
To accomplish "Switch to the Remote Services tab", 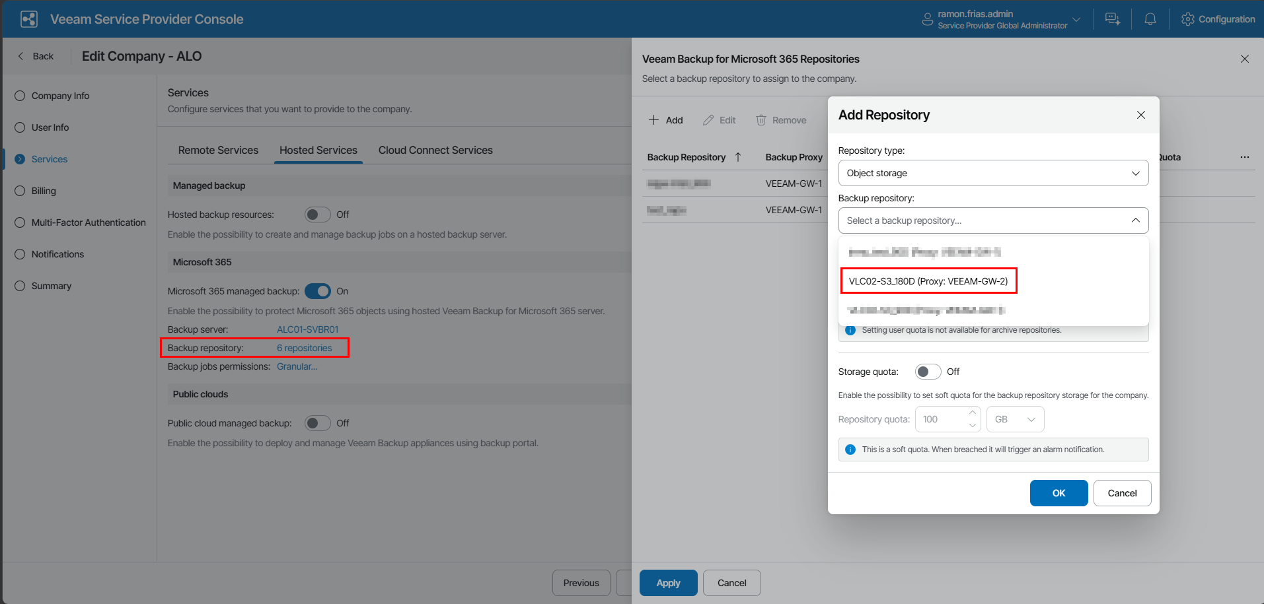I will tap(218, 150).
